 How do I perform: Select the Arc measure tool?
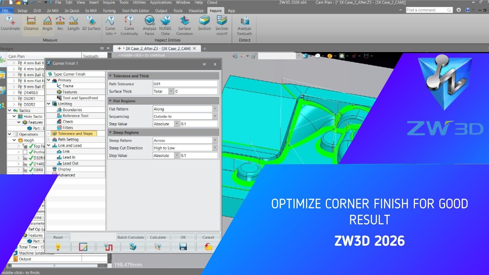[60, 24]
